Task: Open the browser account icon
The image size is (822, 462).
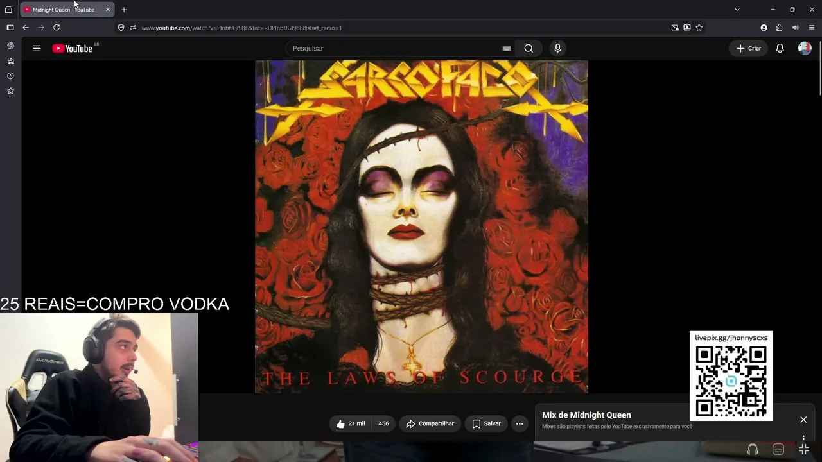Action: tap(764, 28)
